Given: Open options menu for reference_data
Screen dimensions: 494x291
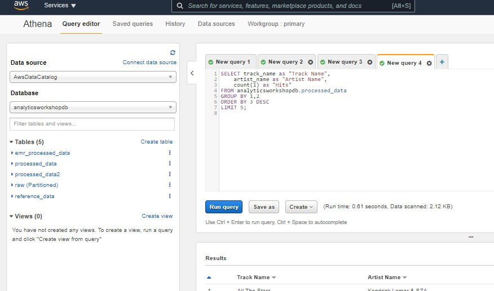Looking at the screenshot, I should click(170, 196).
